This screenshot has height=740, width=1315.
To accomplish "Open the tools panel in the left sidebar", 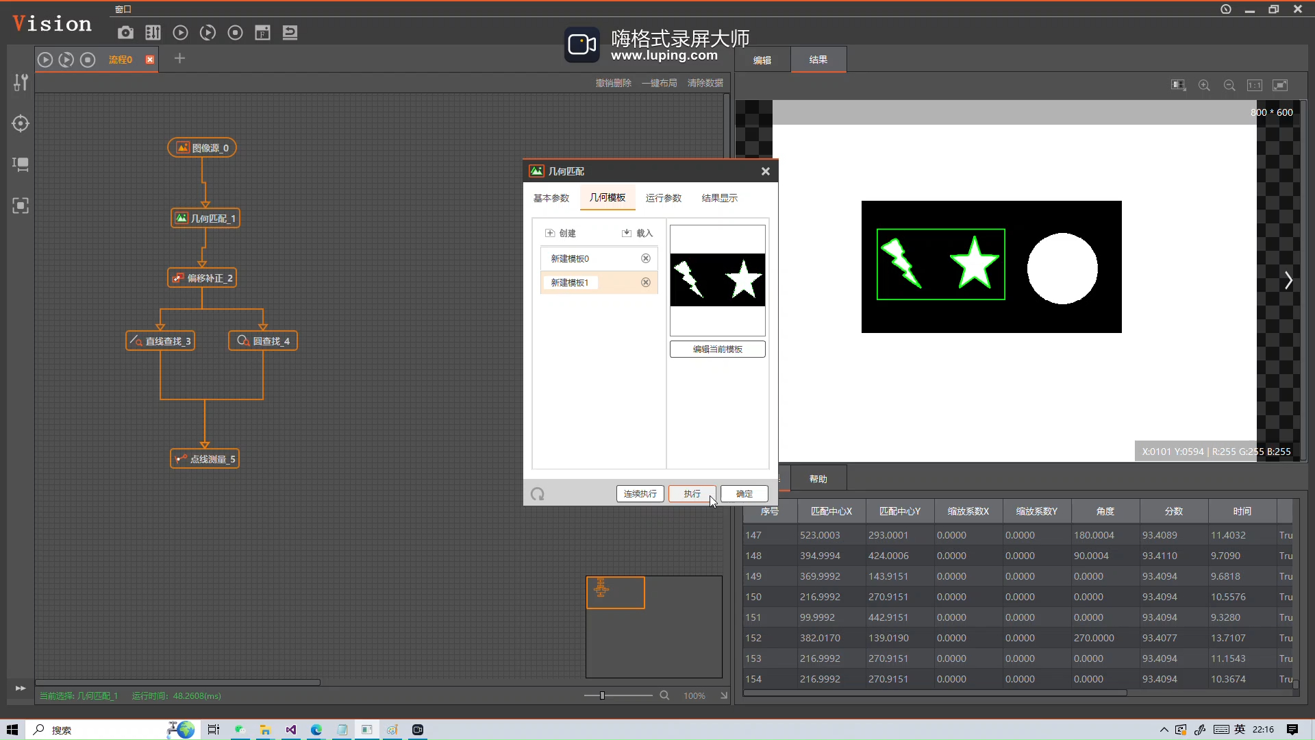I will (x=20, y=82).
